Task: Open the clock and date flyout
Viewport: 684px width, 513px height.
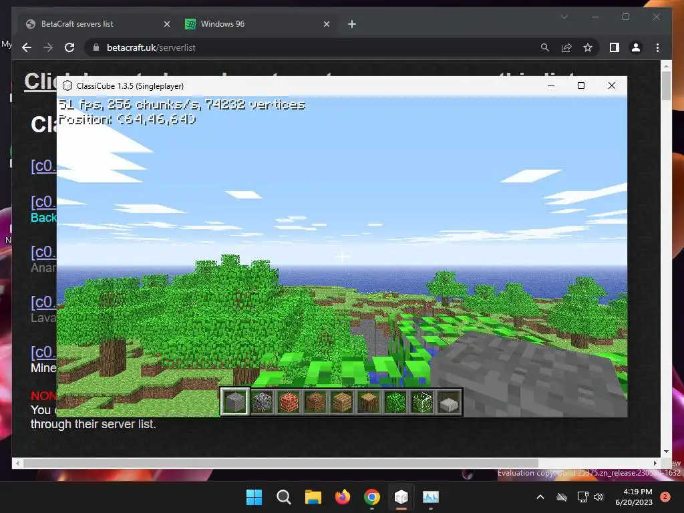Action: point(634,497)
